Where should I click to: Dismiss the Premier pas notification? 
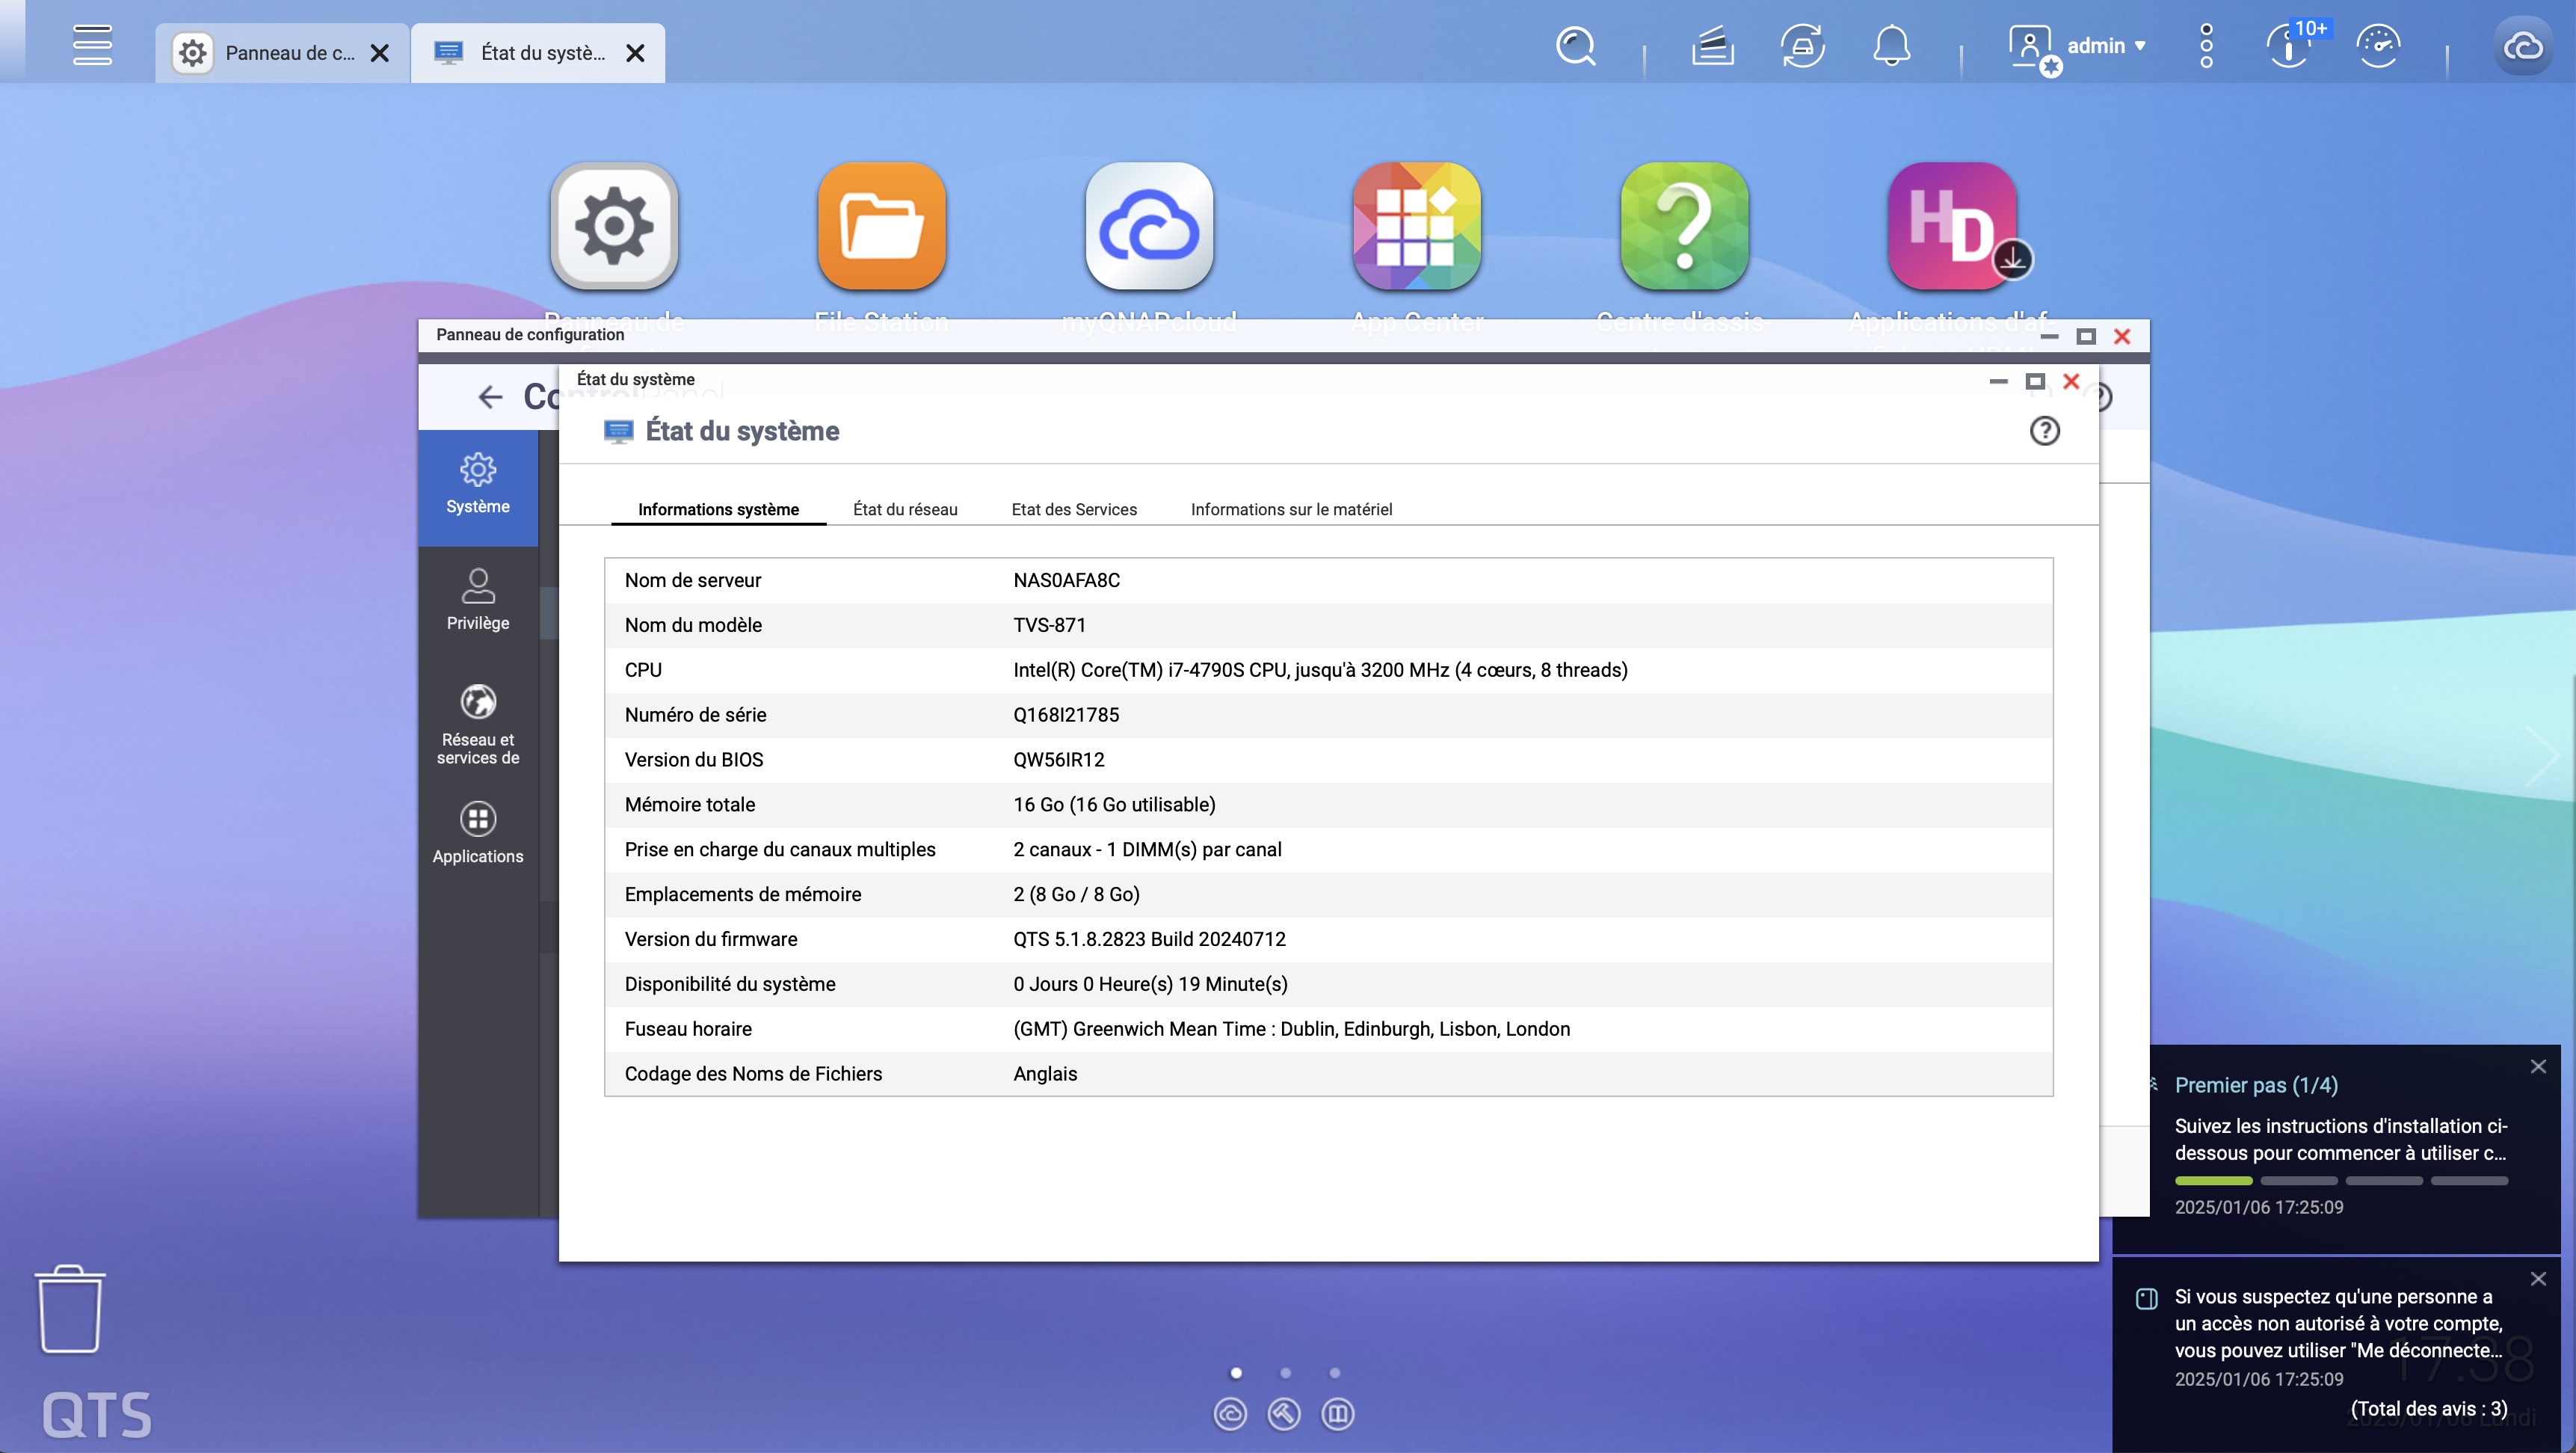pos(2538,1066)
